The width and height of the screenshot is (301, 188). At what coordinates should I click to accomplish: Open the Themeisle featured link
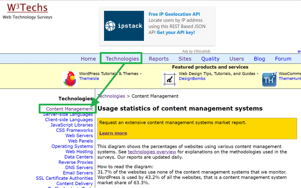pos(89,79)
